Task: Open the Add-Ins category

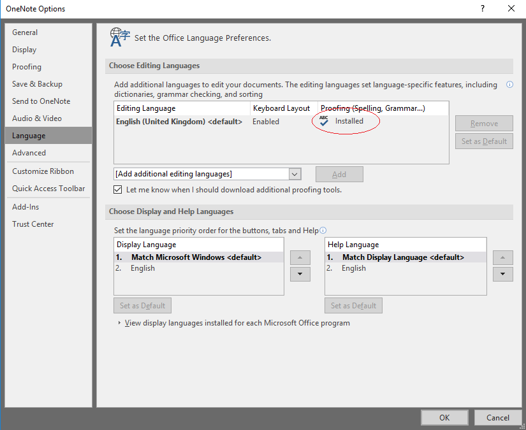Action: [x=48, y=207]
